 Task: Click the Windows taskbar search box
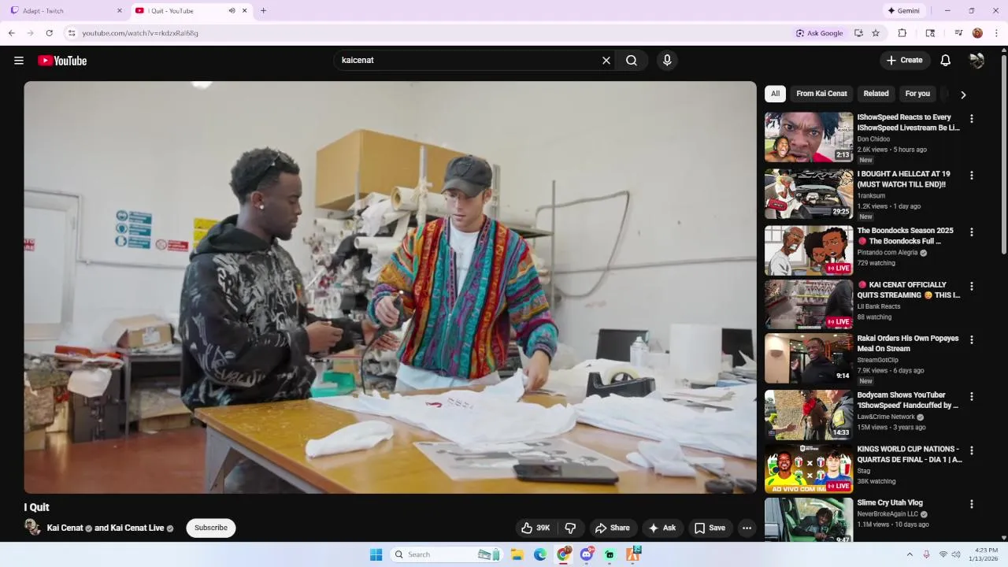pos(447,554)
